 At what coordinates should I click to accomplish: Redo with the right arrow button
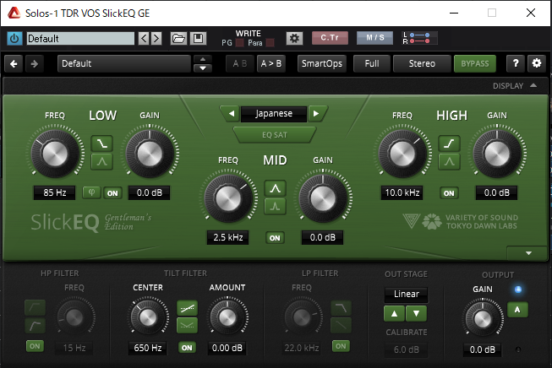pos(34,63)
